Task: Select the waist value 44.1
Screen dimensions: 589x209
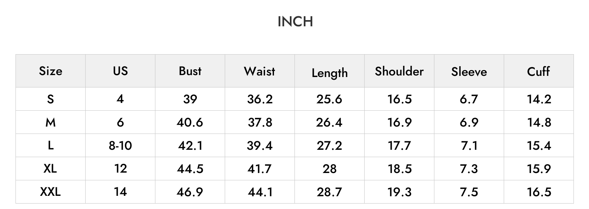Action: (x=260, y=192)
